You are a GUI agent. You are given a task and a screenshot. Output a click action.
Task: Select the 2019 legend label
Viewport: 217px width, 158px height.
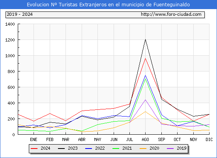[181, 148]
